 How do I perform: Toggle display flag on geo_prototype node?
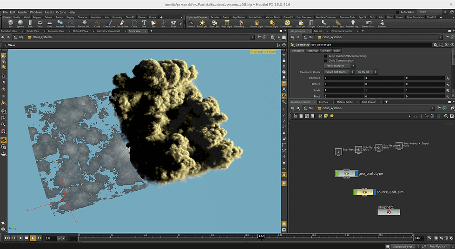[356, 174]
